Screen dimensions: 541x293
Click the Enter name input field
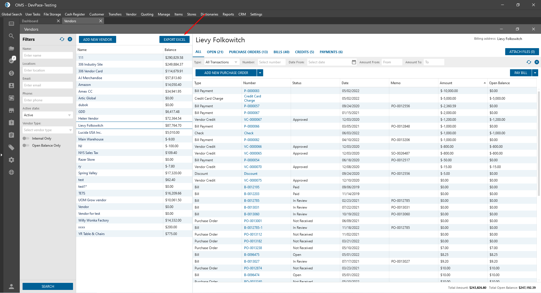coord(48,55)
